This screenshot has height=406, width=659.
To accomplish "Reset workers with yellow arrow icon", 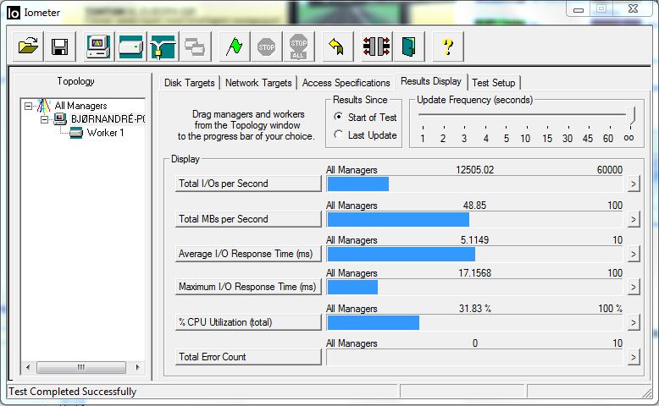I will tap(337, 47).
